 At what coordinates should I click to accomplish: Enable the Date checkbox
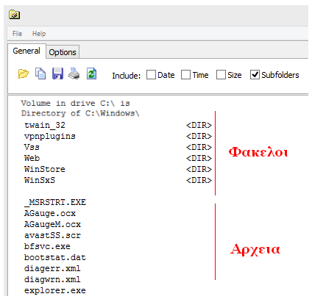tap(151, 75)
